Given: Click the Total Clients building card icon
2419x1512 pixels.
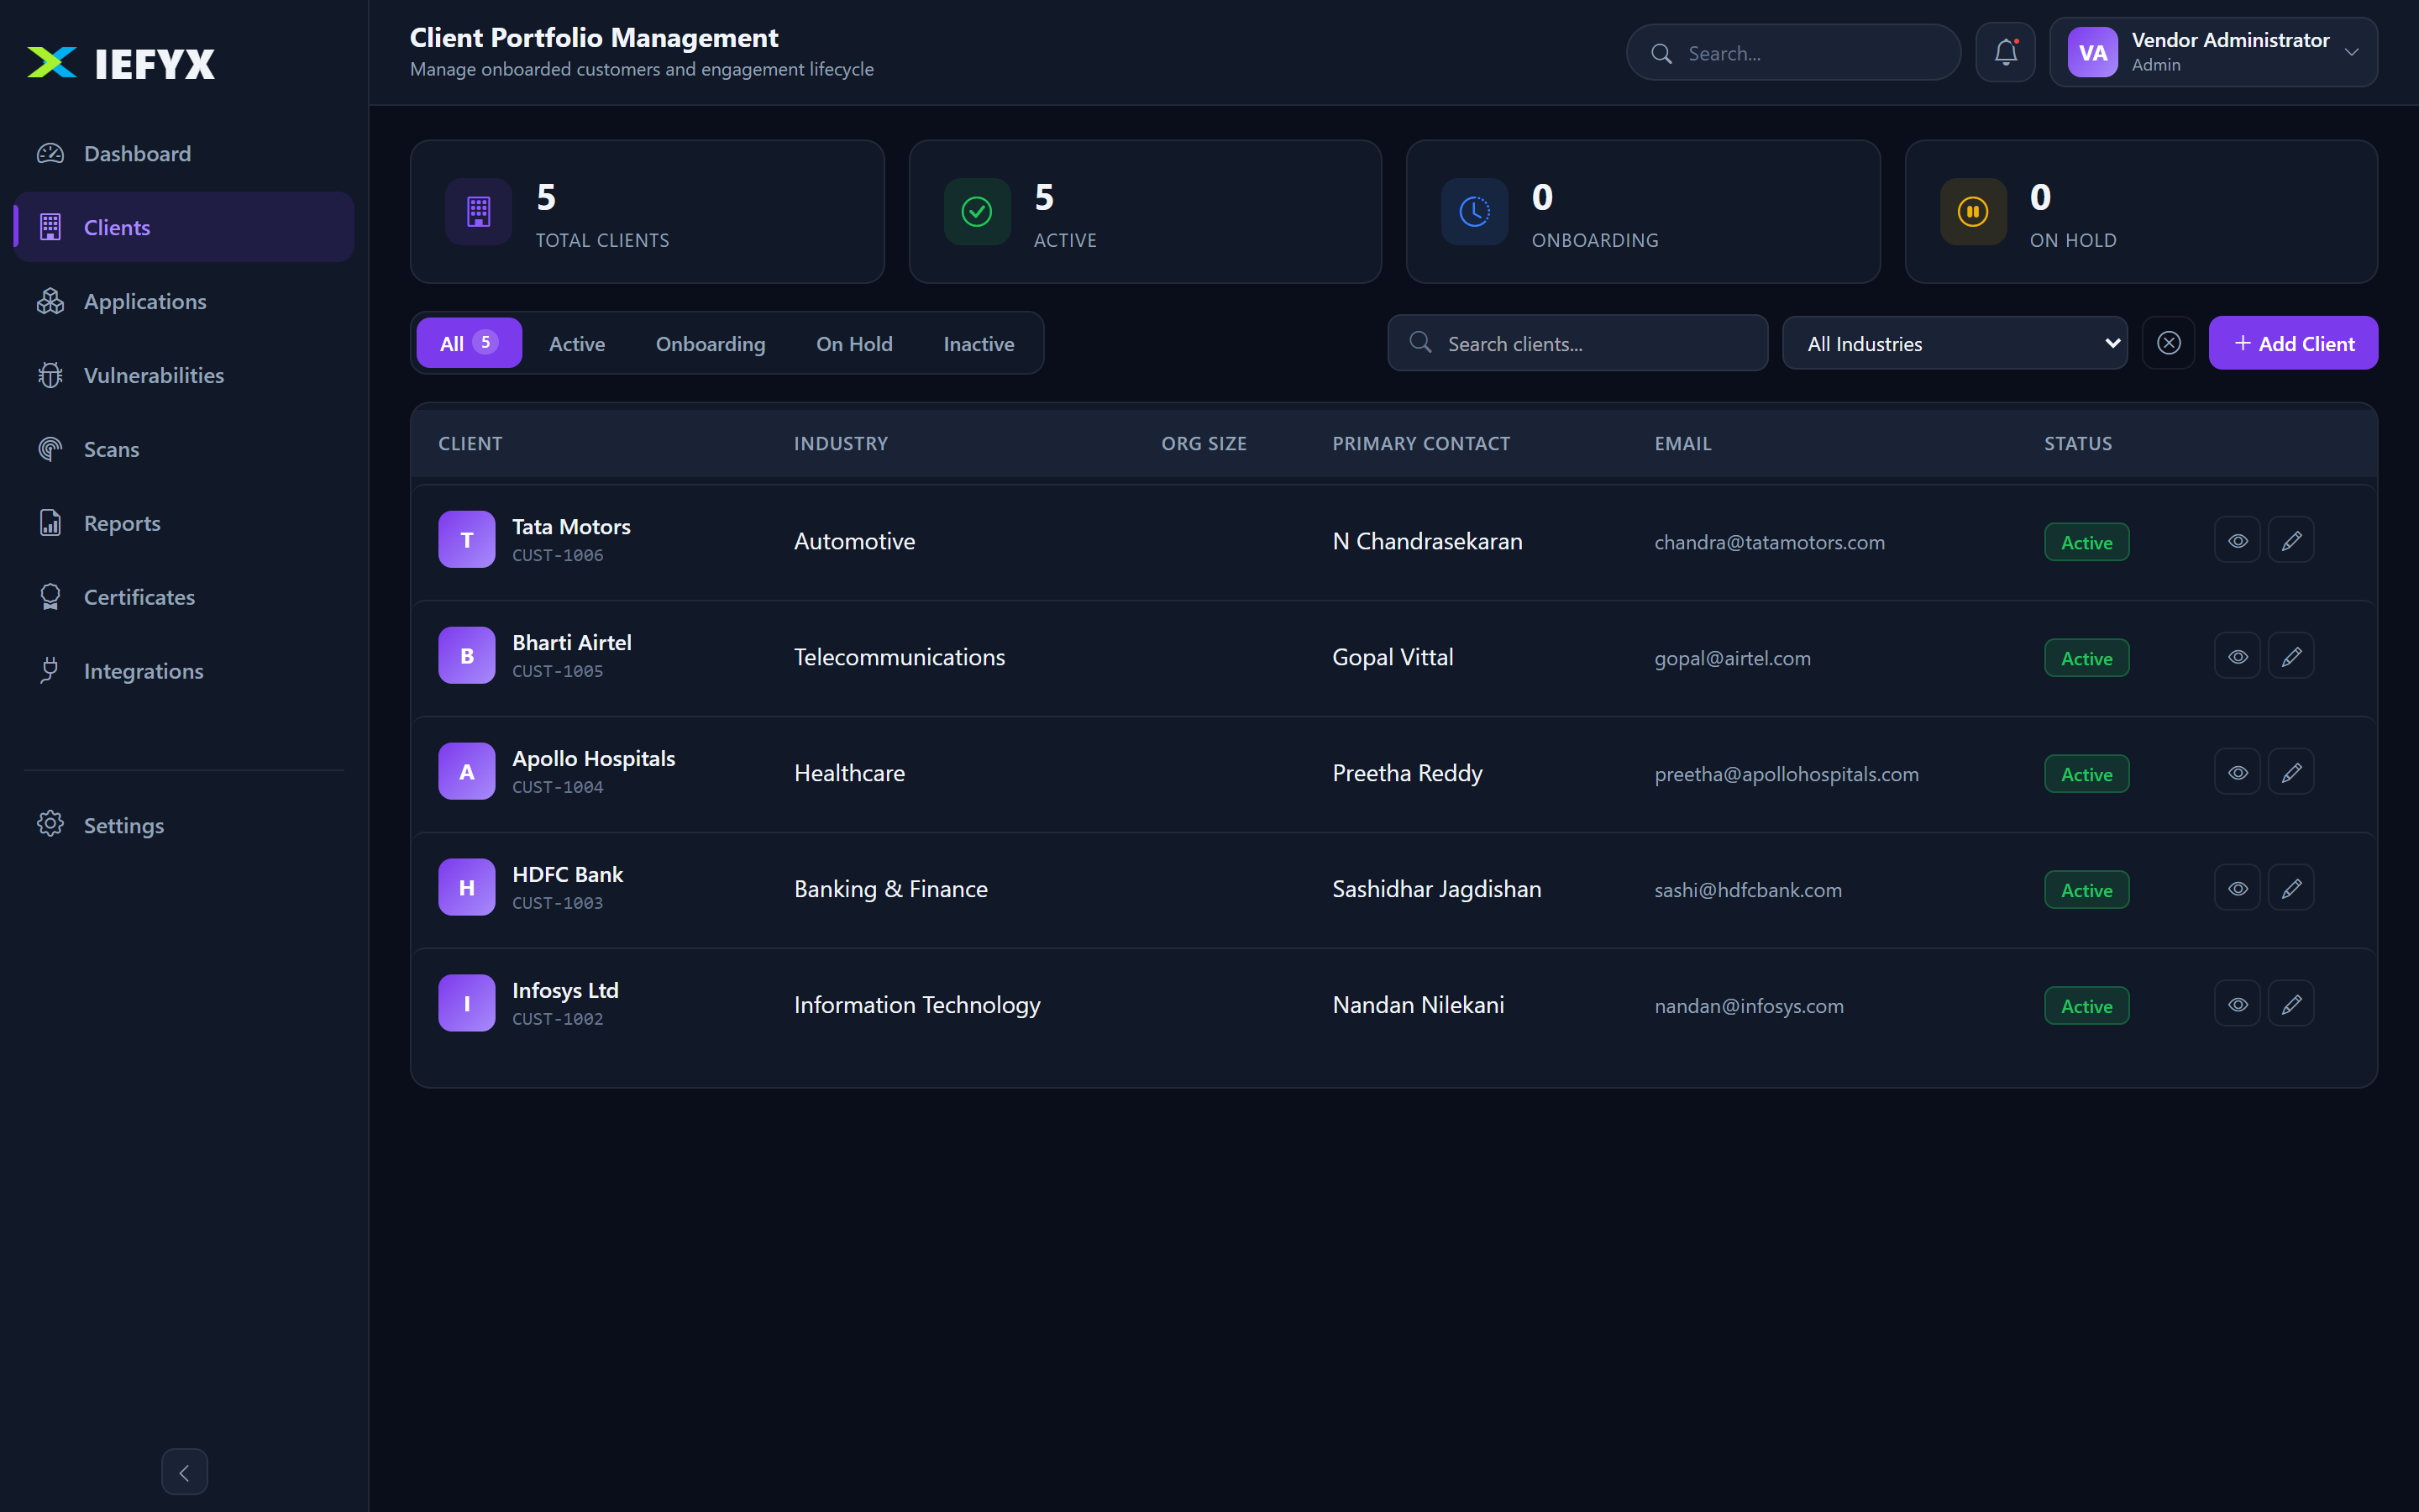Looking at the screenshot, I should pos(479,211).
